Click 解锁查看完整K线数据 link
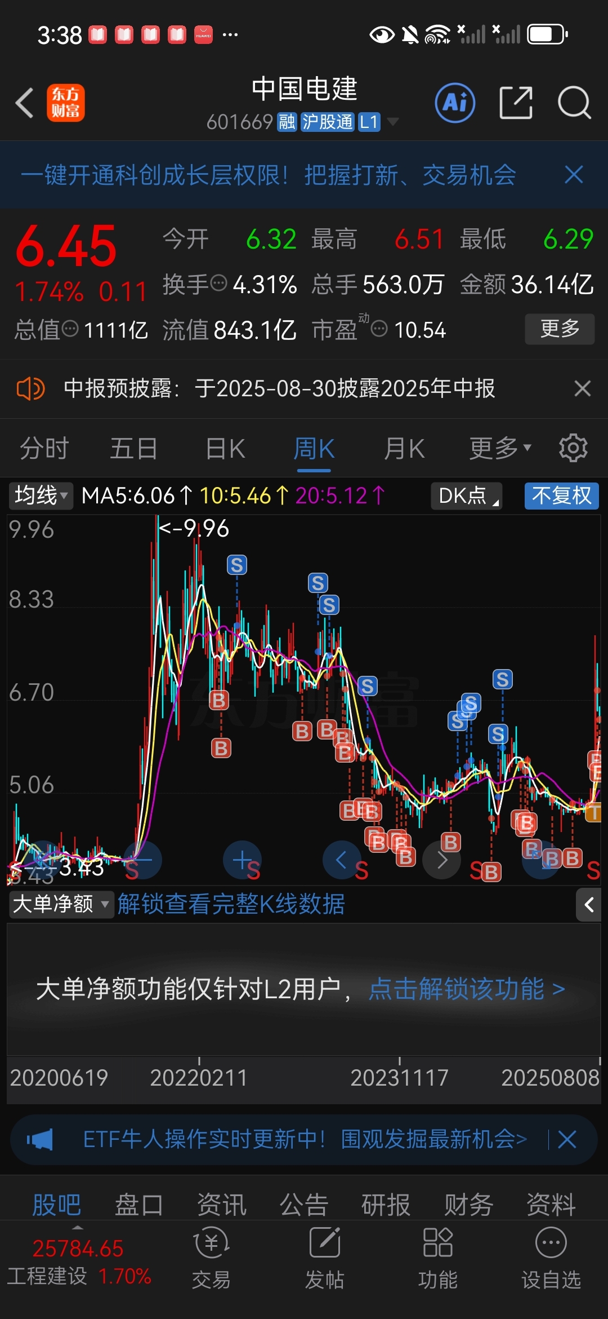Screen dimensions: 608x1319 [x=231, y=904]
